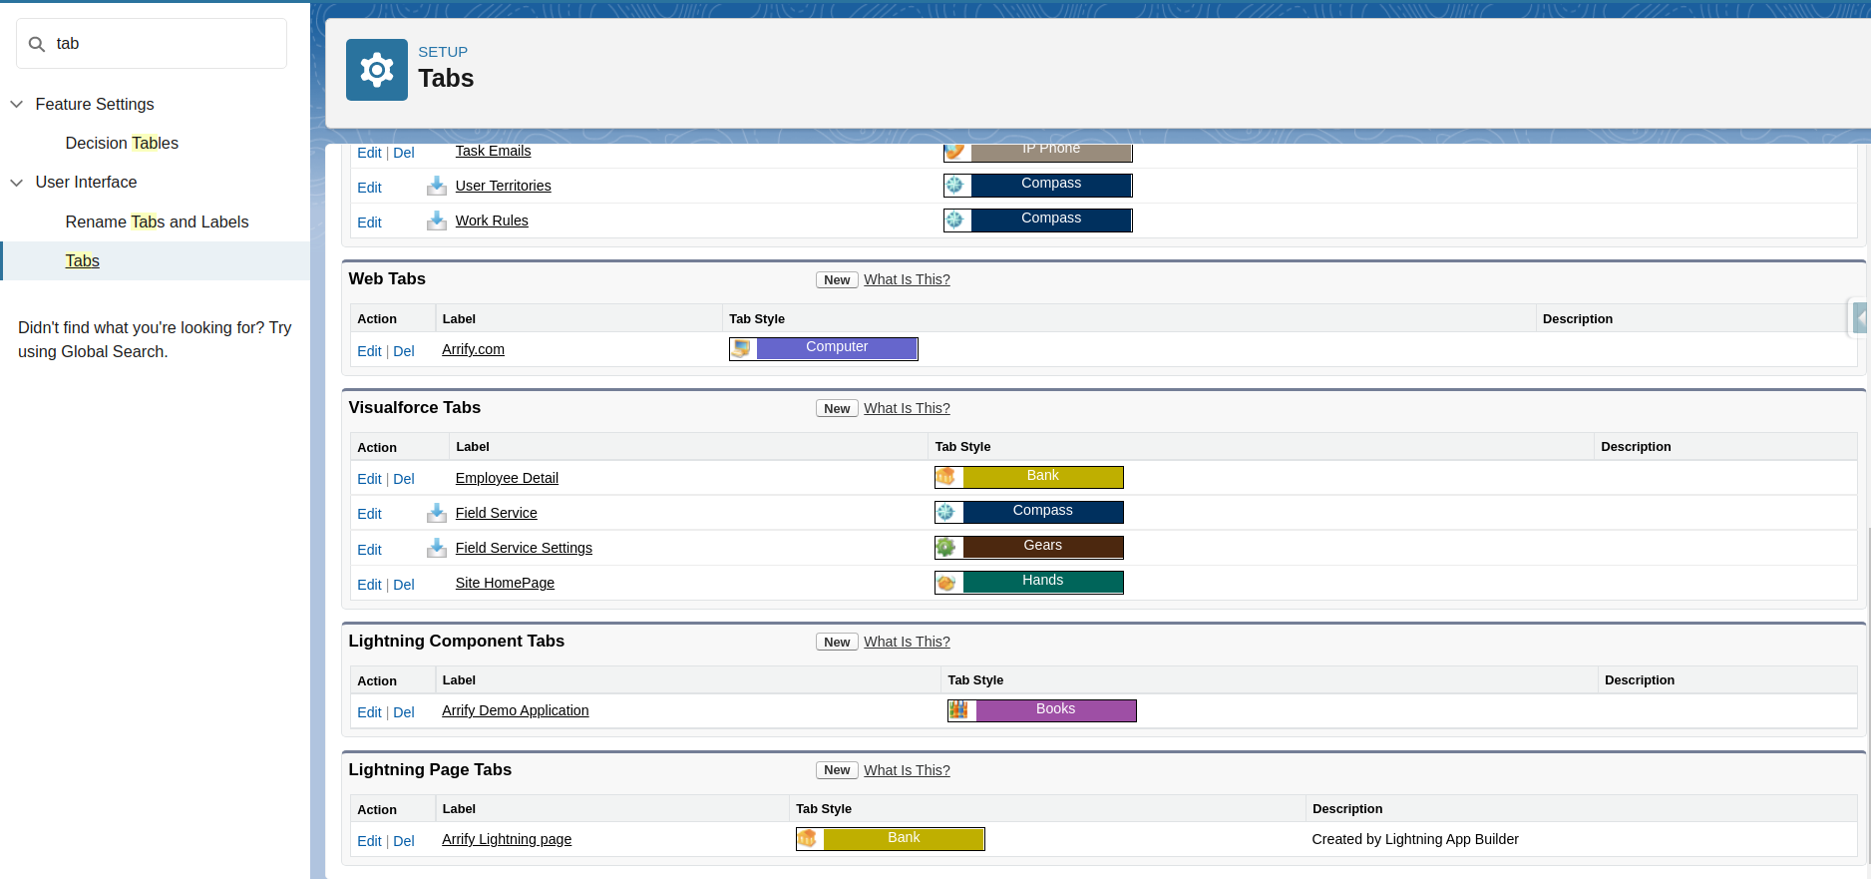
Task: Delete the Site HomePage tab
Action: pos(404,585)
